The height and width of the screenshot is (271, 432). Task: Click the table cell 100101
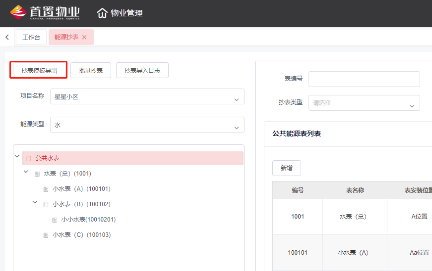[x=298, y=253]
